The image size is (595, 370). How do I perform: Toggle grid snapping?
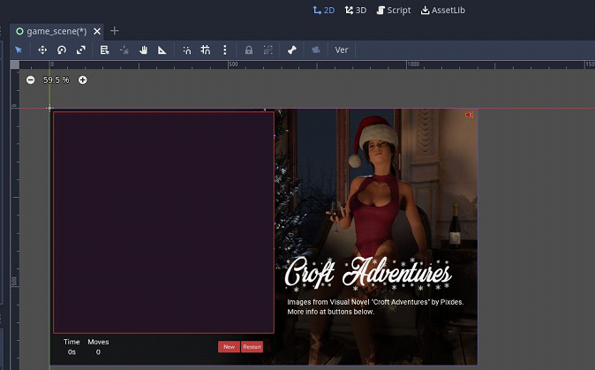(x=206, y=49)
